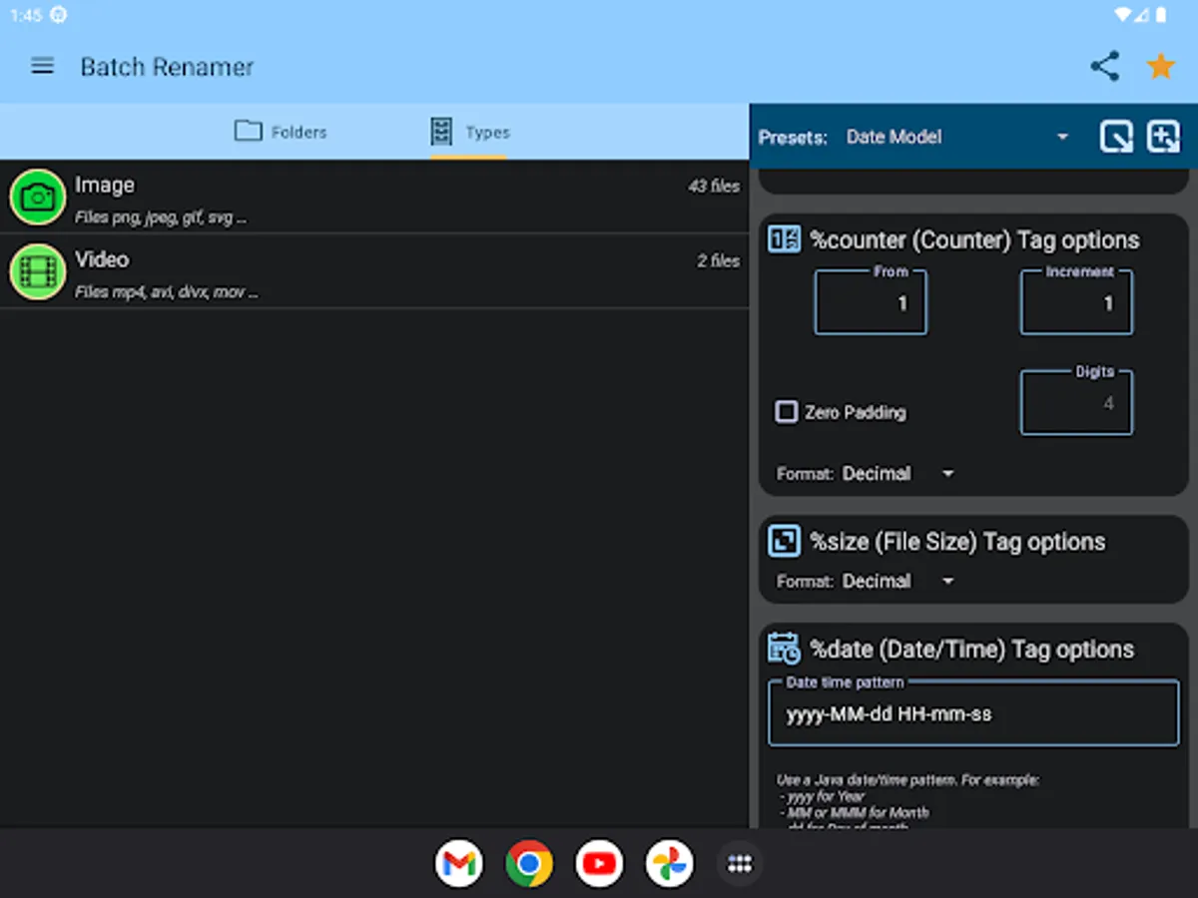Image resolution: width=1198 pixels, height=898 pixels.
Task: Click the load preset arrow icon
Action: [x=1115, y=137]
